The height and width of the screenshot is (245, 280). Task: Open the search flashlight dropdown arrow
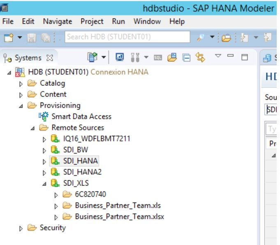coord(212,37)
